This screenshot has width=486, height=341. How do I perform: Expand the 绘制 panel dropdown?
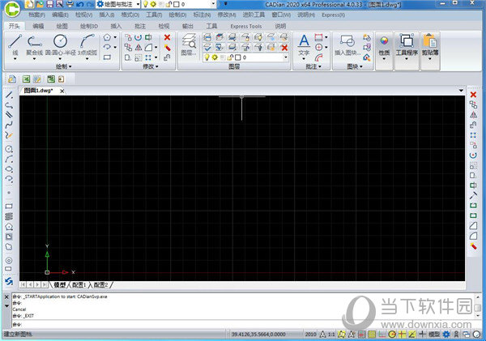click(63, 66)
